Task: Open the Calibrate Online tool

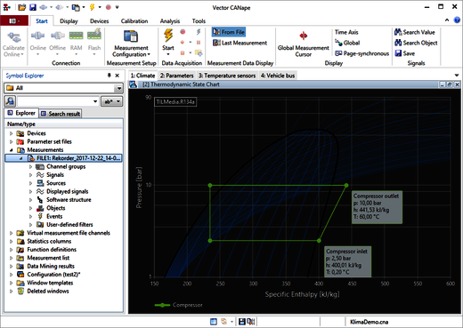Action: click(13, 44)
